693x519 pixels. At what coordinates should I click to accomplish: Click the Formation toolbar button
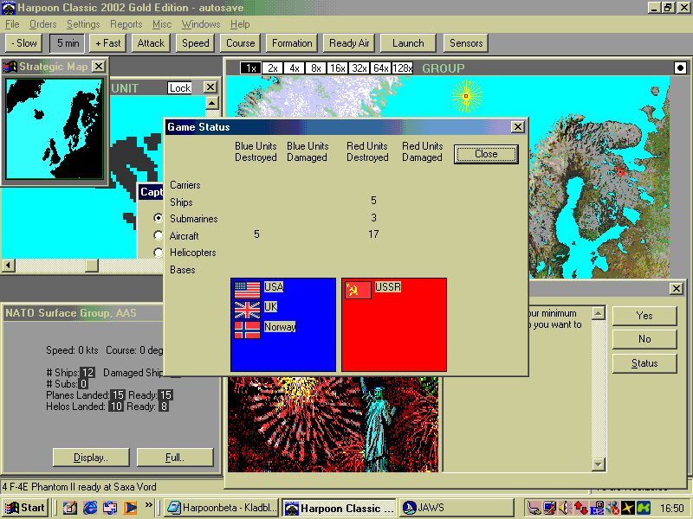[292, 43]
